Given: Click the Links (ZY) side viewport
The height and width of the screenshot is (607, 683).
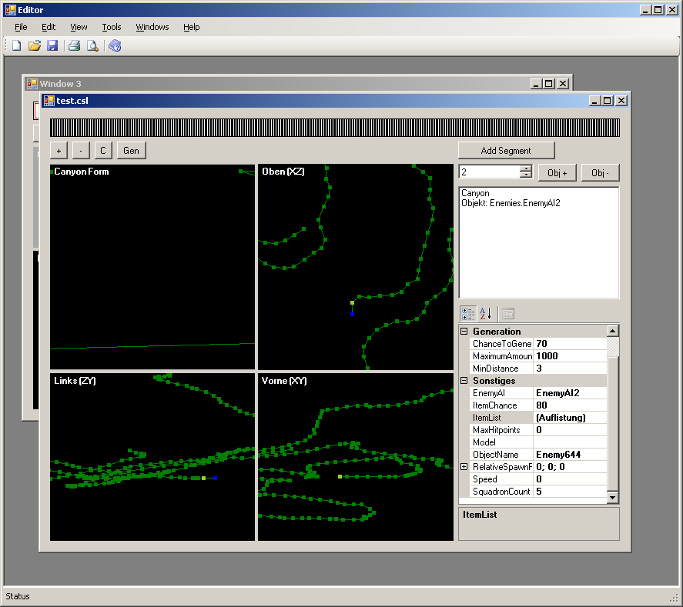Looking at the screenshot, I should [152, 457].
